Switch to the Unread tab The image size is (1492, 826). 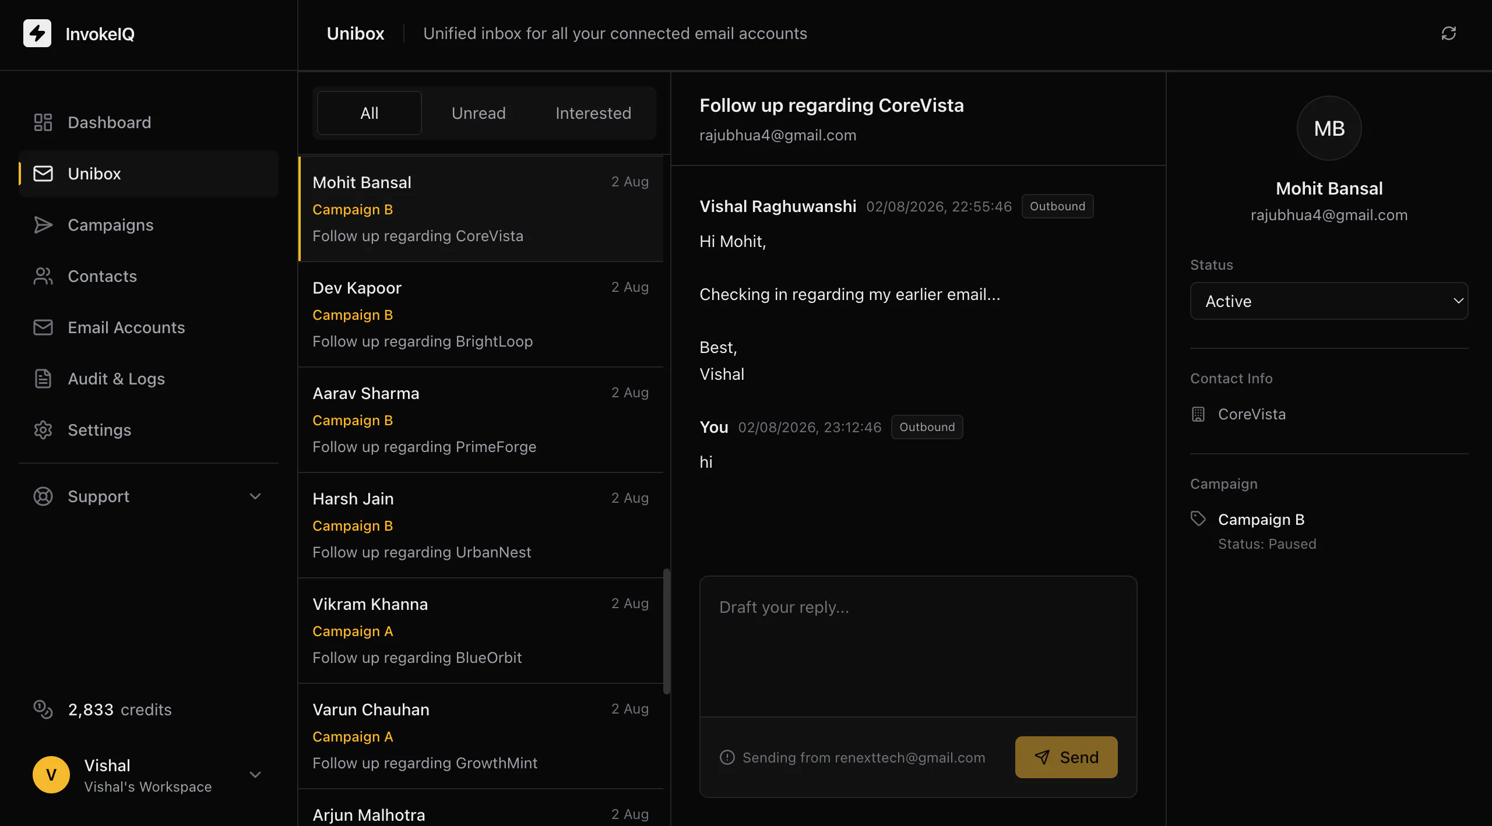[x=478, y=113]
